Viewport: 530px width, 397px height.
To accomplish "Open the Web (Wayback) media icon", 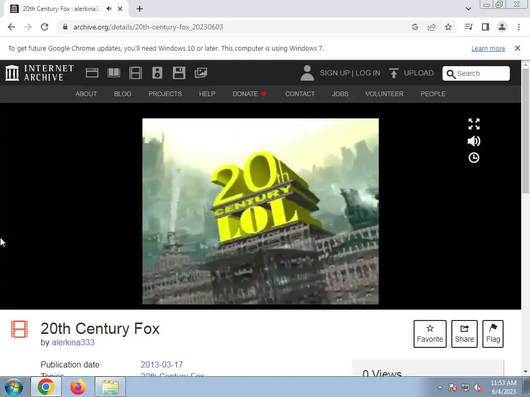I will 92,73.
